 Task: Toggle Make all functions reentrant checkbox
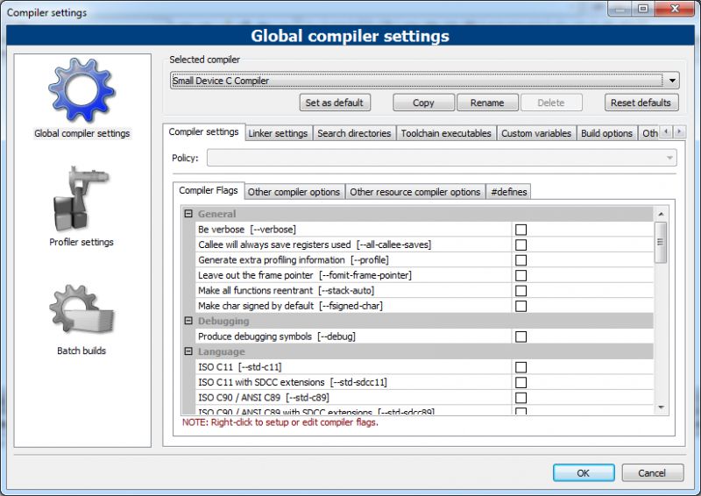(520, 291)
